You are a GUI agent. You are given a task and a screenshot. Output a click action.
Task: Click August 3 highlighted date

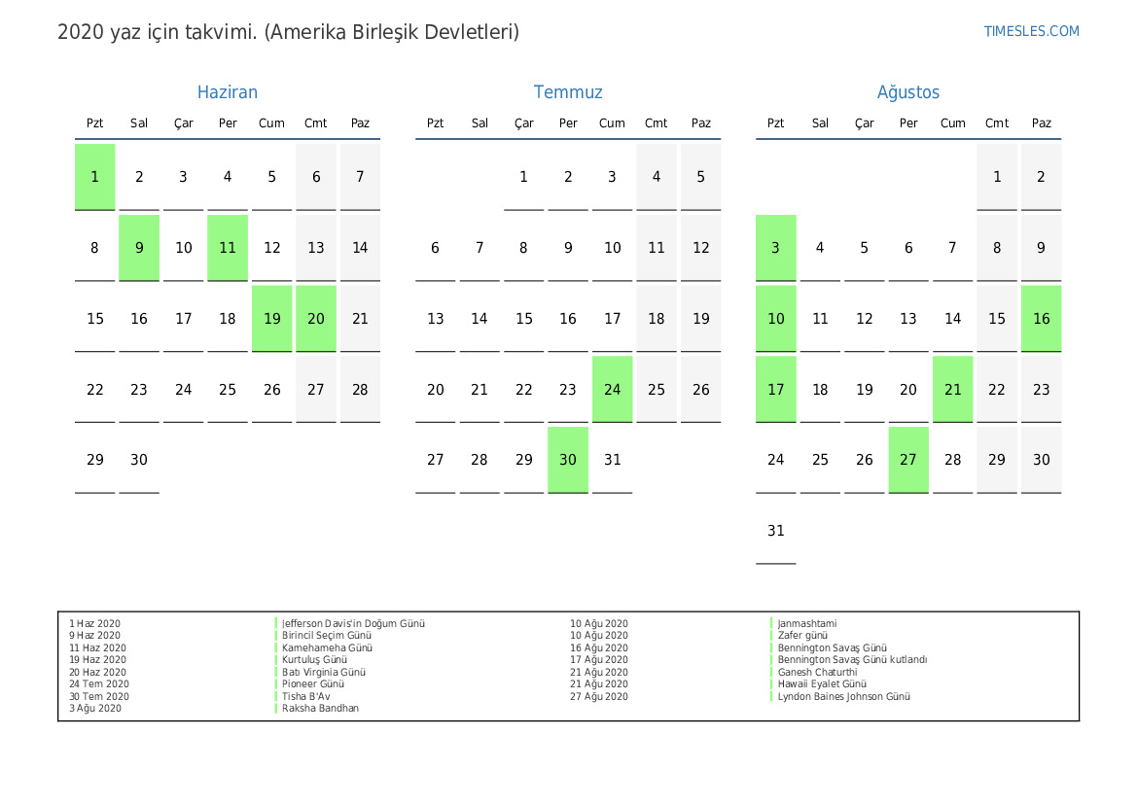[x=776, y=248]
